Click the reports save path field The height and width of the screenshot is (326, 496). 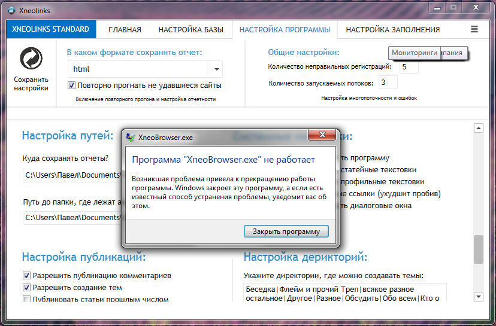[x=72, y=175]
